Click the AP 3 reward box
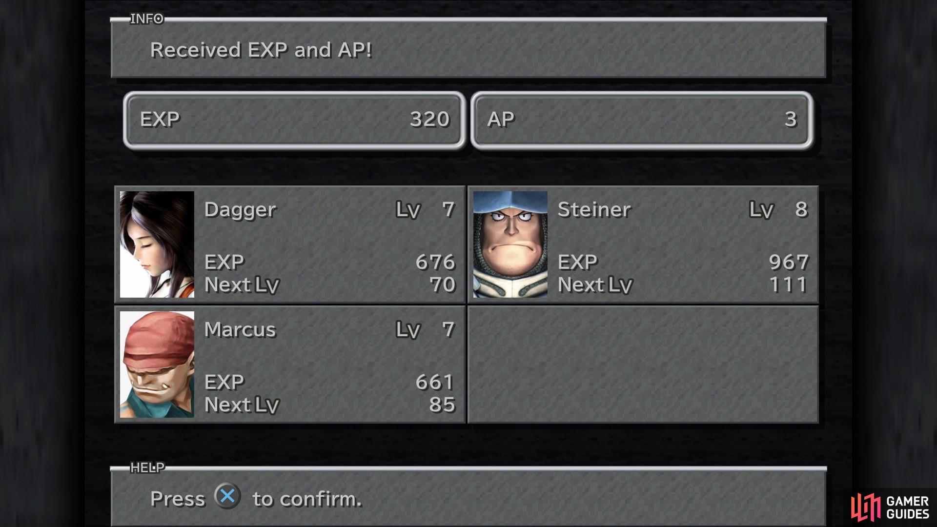 pos(642,120)
